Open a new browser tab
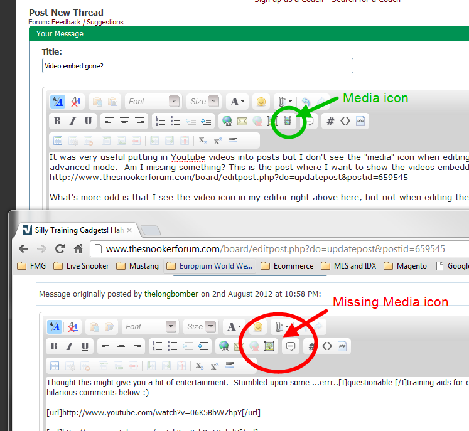469x431 pixels. [151, 230]
